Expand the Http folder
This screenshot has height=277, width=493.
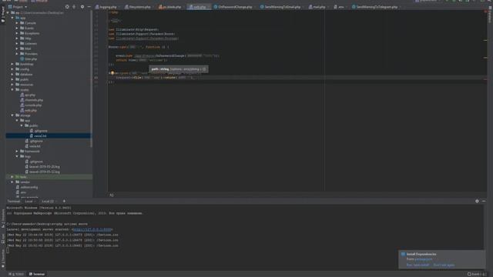pyautogui.click(x=17, y=38)
